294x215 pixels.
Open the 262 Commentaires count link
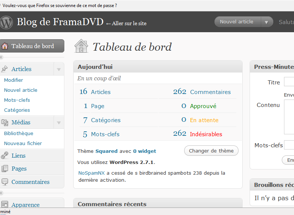(180, 91)
